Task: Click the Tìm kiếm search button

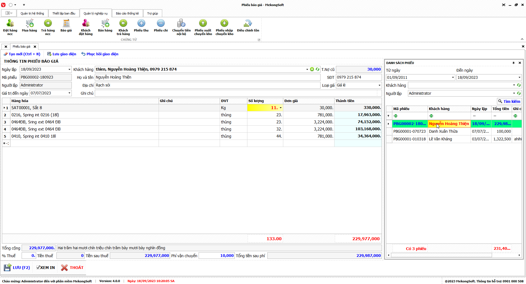Action: (x=509, y=102)
